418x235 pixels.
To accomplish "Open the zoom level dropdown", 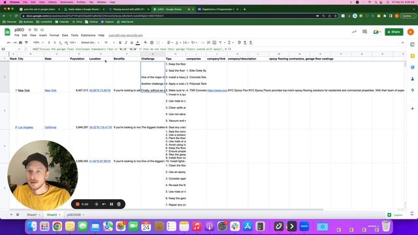I will [x=38, y=42].
